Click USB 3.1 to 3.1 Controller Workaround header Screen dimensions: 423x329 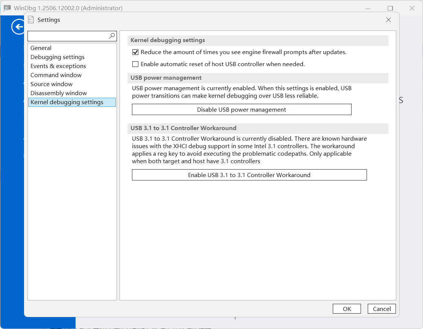click(258, 128)
